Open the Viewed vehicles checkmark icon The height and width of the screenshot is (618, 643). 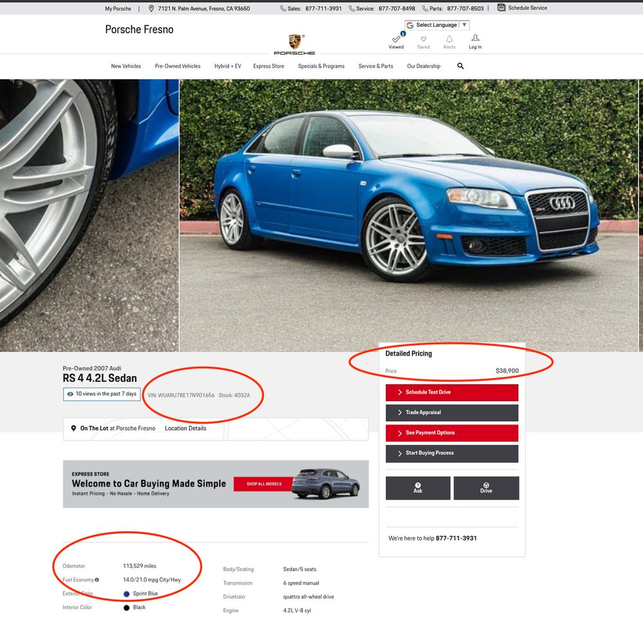[396, 40]
